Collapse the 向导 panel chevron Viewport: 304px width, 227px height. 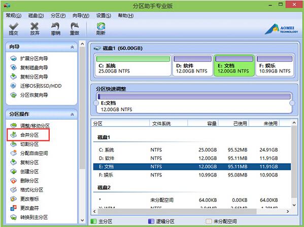pyautogui.click(x=72, y=47)
